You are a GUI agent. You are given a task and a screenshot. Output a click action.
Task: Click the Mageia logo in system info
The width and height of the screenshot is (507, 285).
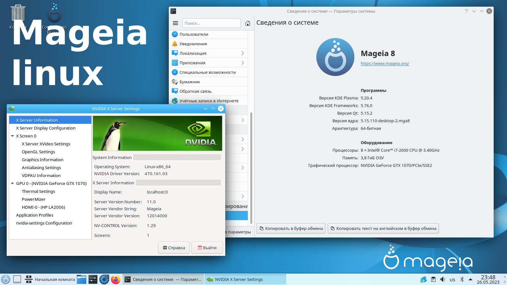(335, 57)
